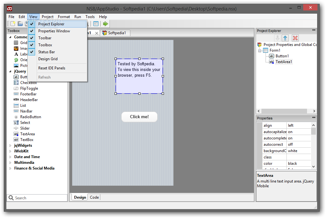Uncheck Project Explorer in View menu
This screenshot has height=218, width=326.
pos(57,24)
